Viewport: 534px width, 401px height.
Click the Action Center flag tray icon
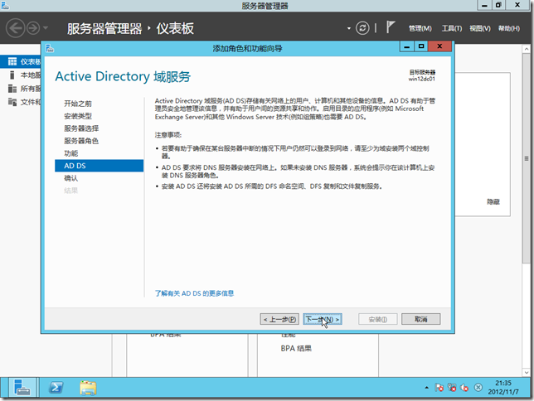439,388
